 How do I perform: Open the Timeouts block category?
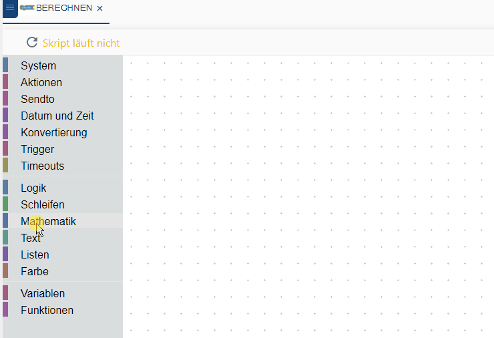pyautogui.click(x=63, y=166)
